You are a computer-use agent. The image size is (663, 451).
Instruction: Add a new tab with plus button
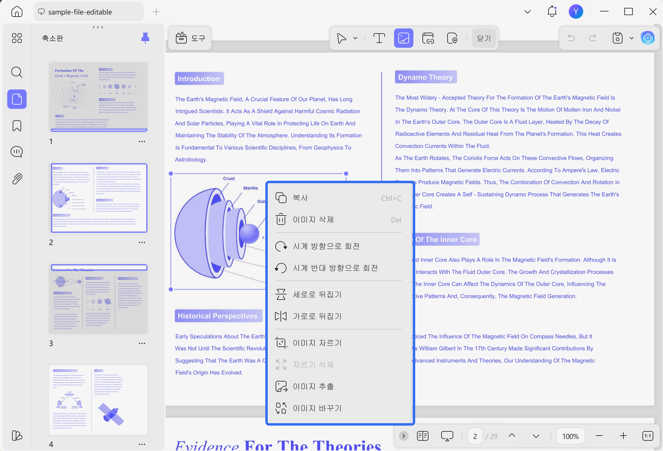156,12
